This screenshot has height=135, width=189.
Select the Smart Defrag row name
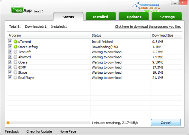click(28, 47)
